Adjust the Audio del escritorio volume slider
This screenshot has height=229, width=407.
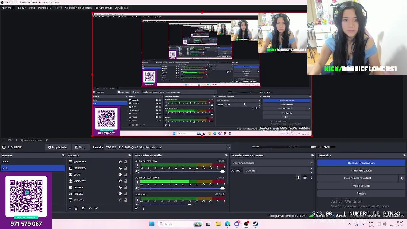[x=183, y=171]
